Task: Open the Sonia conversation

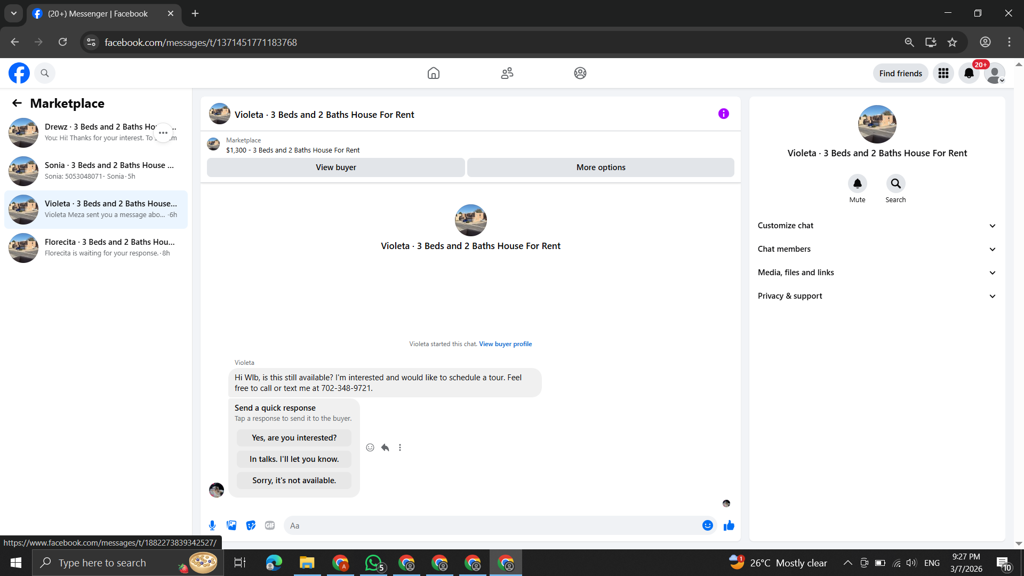Action: click(x=96, y=171)
